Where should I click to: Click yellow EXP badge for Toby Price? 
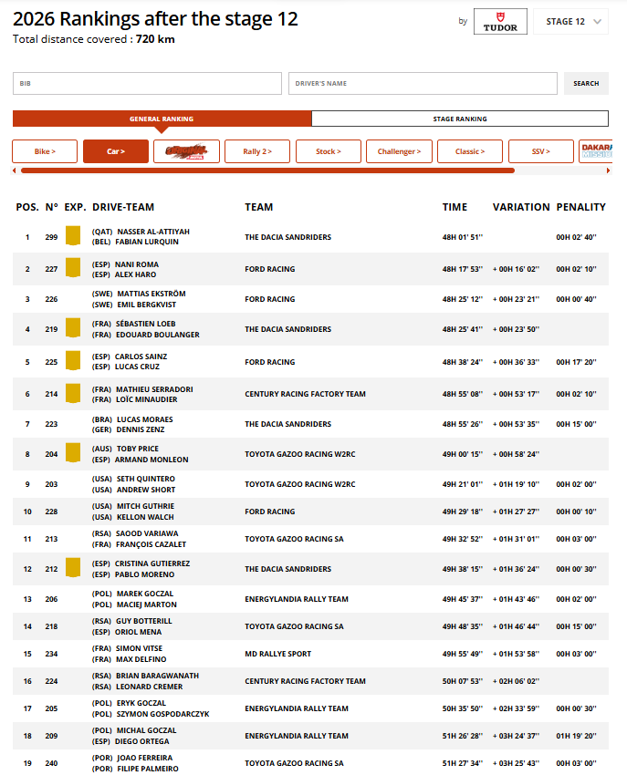73,453
